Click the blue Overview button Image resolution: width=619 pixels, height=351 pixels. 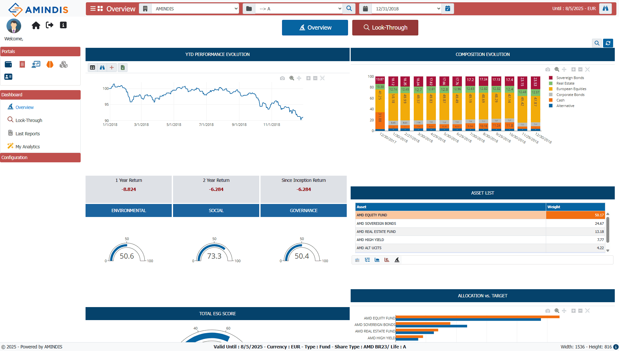tap(315, 28)
